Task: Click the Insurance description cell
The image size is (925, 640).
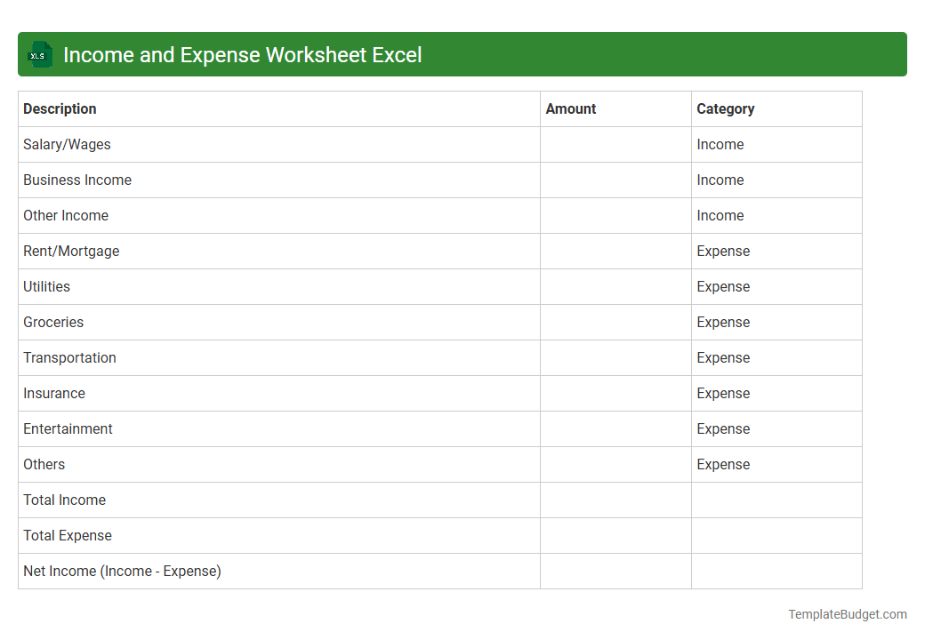Action: (x=54, y=393)
